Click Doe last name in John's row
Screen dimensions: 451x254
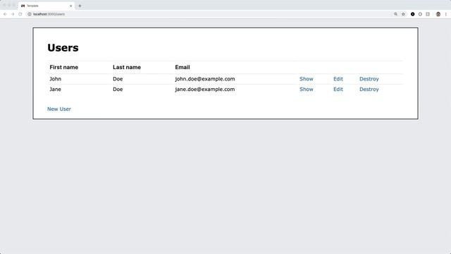(118, 79)
